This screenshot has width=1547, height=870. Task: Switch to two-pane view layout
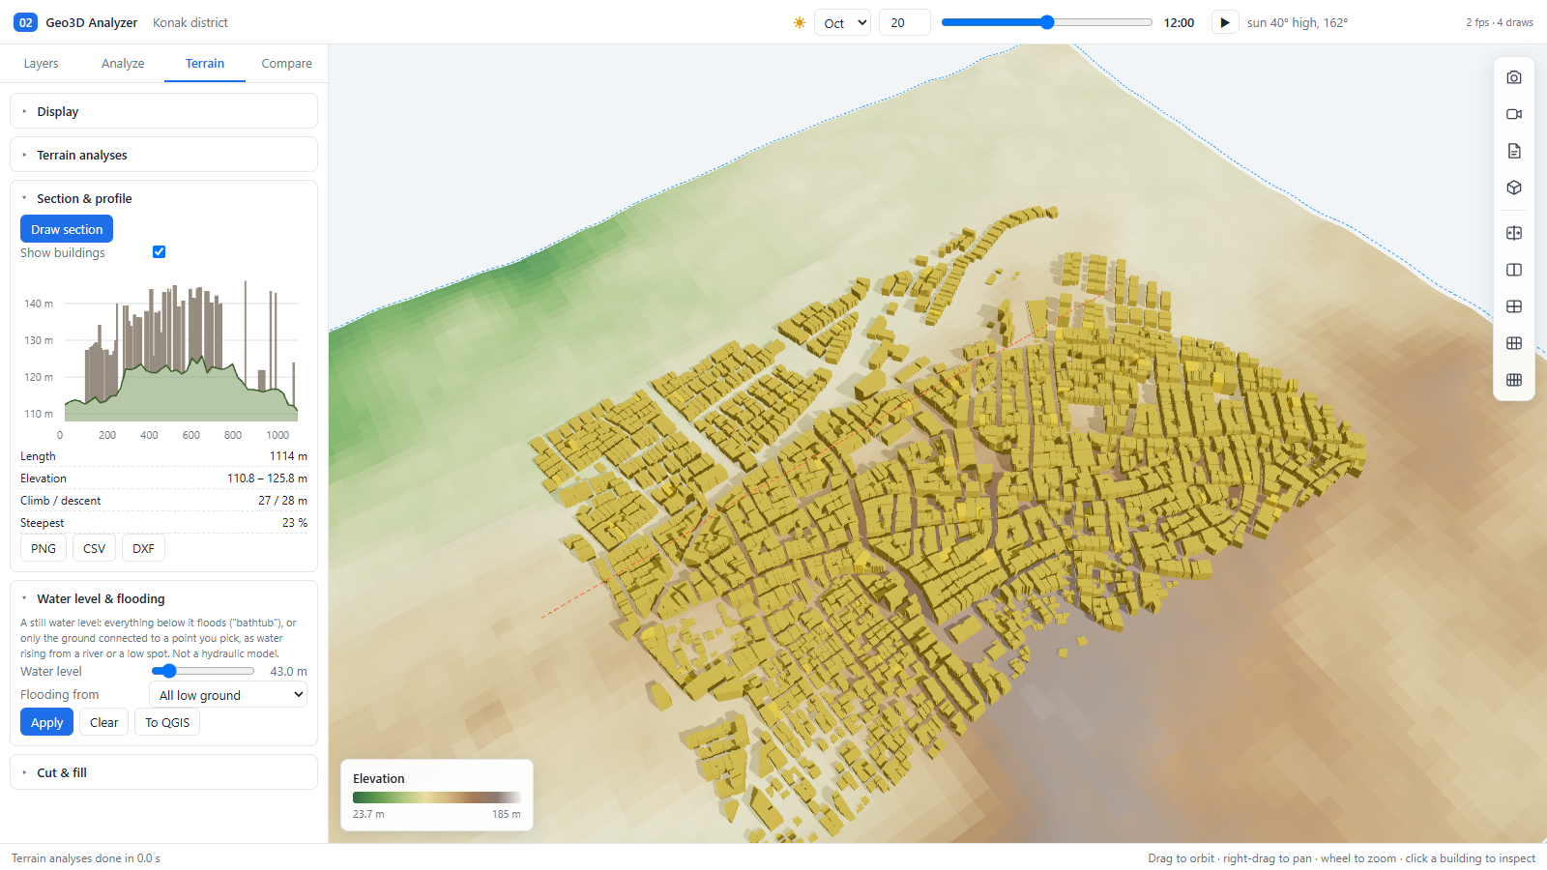tap(1514, 270)
